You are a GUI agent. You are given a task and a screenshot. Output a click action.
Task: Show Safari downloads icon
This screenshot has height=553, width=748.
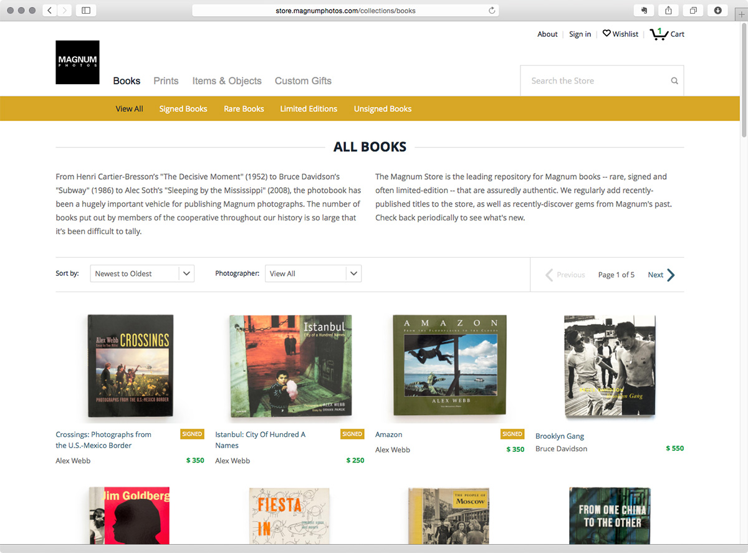click(x=718, y=11)
